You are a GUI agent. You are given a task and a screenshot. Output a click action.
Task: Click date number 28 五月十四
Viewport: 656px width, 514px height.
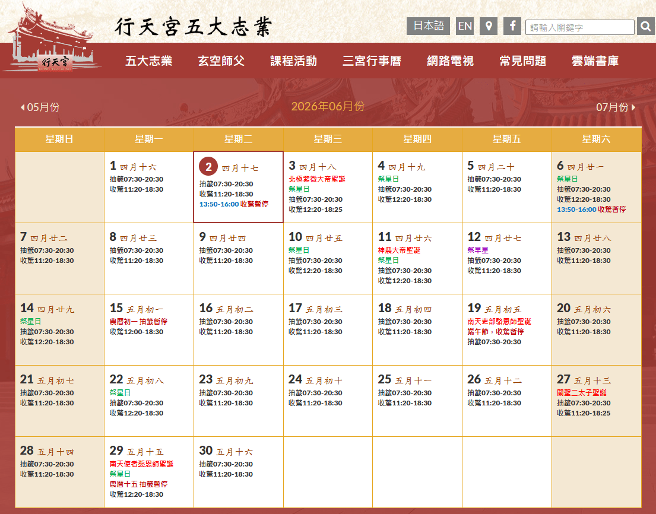click(x=47, y=451)
